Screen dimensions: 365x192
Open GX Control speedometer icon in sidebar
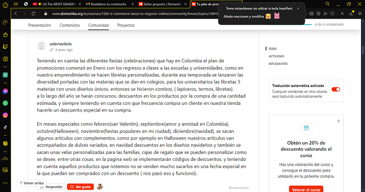[x=5, y=23]
